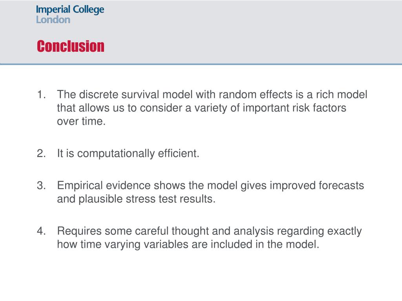The width and height of the screenshot is (402, 301).
Task: Click the word 'London' in logo
Action: (x=53, y=20)
